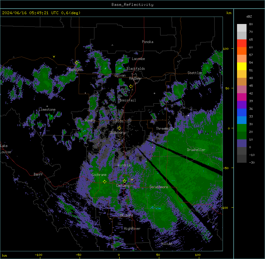Viewport: 265px width, 259px height.
Task: Select the Banff label
Action: click(x=38, y=174)
